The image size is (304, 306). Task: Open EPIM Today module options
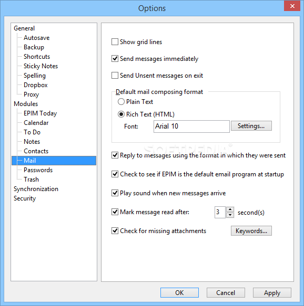click(x=40, y=113)
